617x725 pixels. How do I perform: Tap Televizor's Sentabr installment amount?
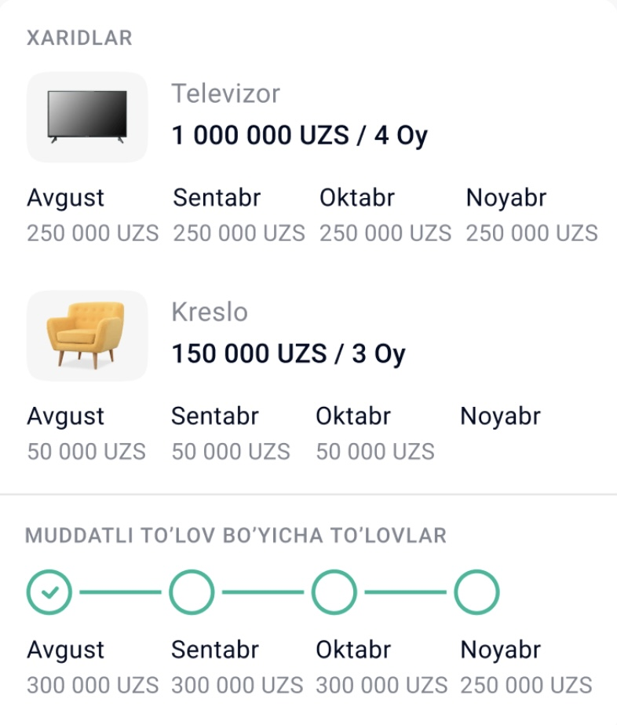click(239, 233)
